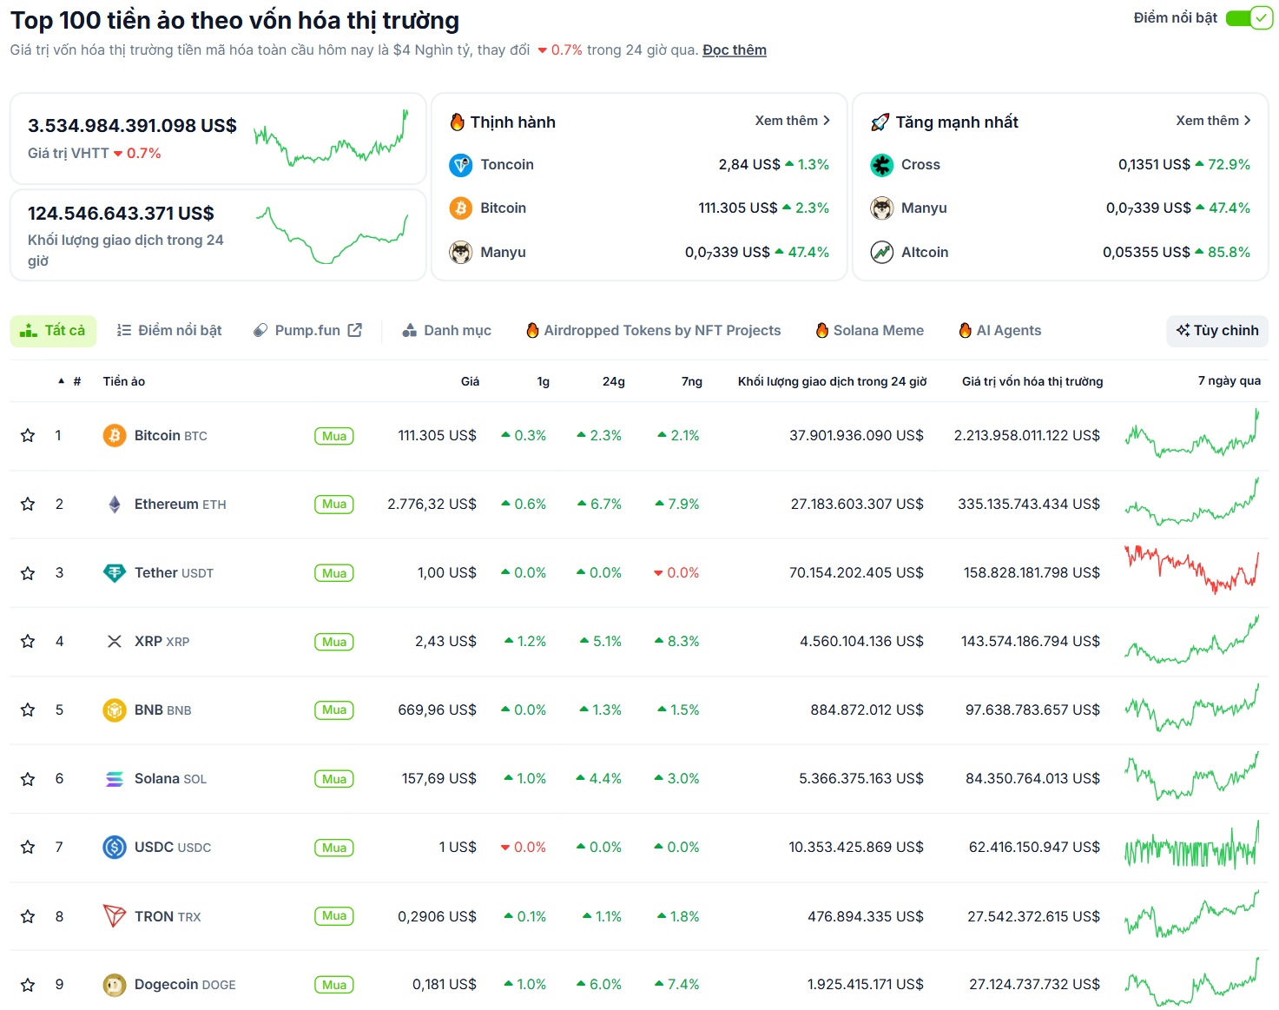Add Tether to favorites with star
The height and width of the screenshot is (1010, 1279).
28,573
